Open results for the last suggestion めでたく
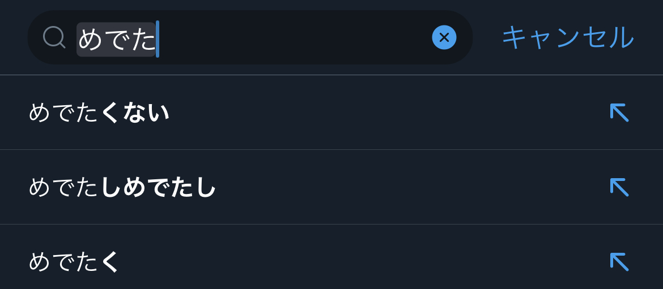Image resolution: width=663 pixels, height=289 pixels. [74, 262]
